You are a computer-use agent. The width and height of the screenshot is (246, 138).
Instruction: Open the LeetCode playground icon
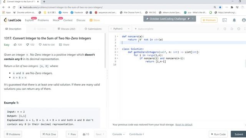coord(224,20)
